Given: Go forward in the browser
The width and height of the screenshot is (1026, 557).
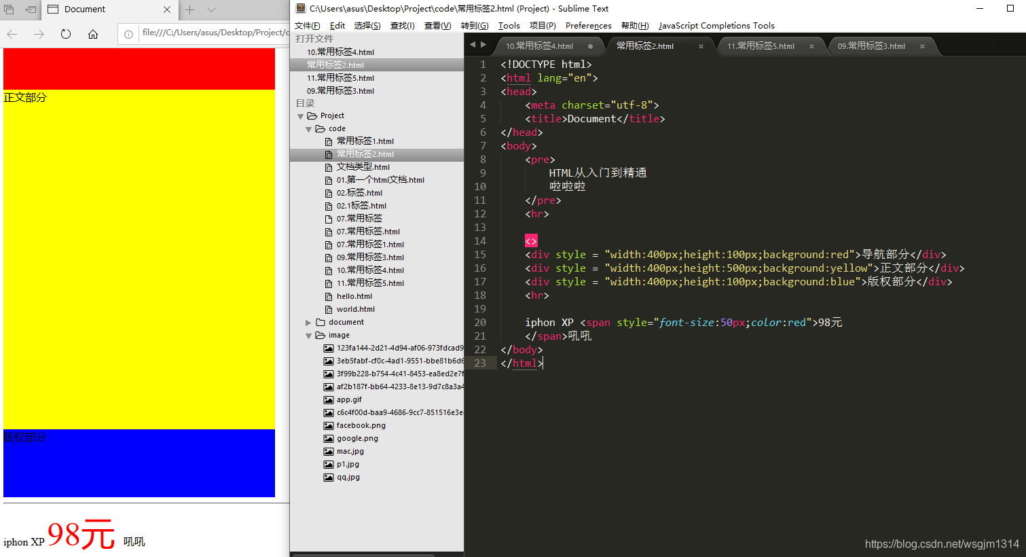Looking at the screenshot, I should [x=39, y=34].
